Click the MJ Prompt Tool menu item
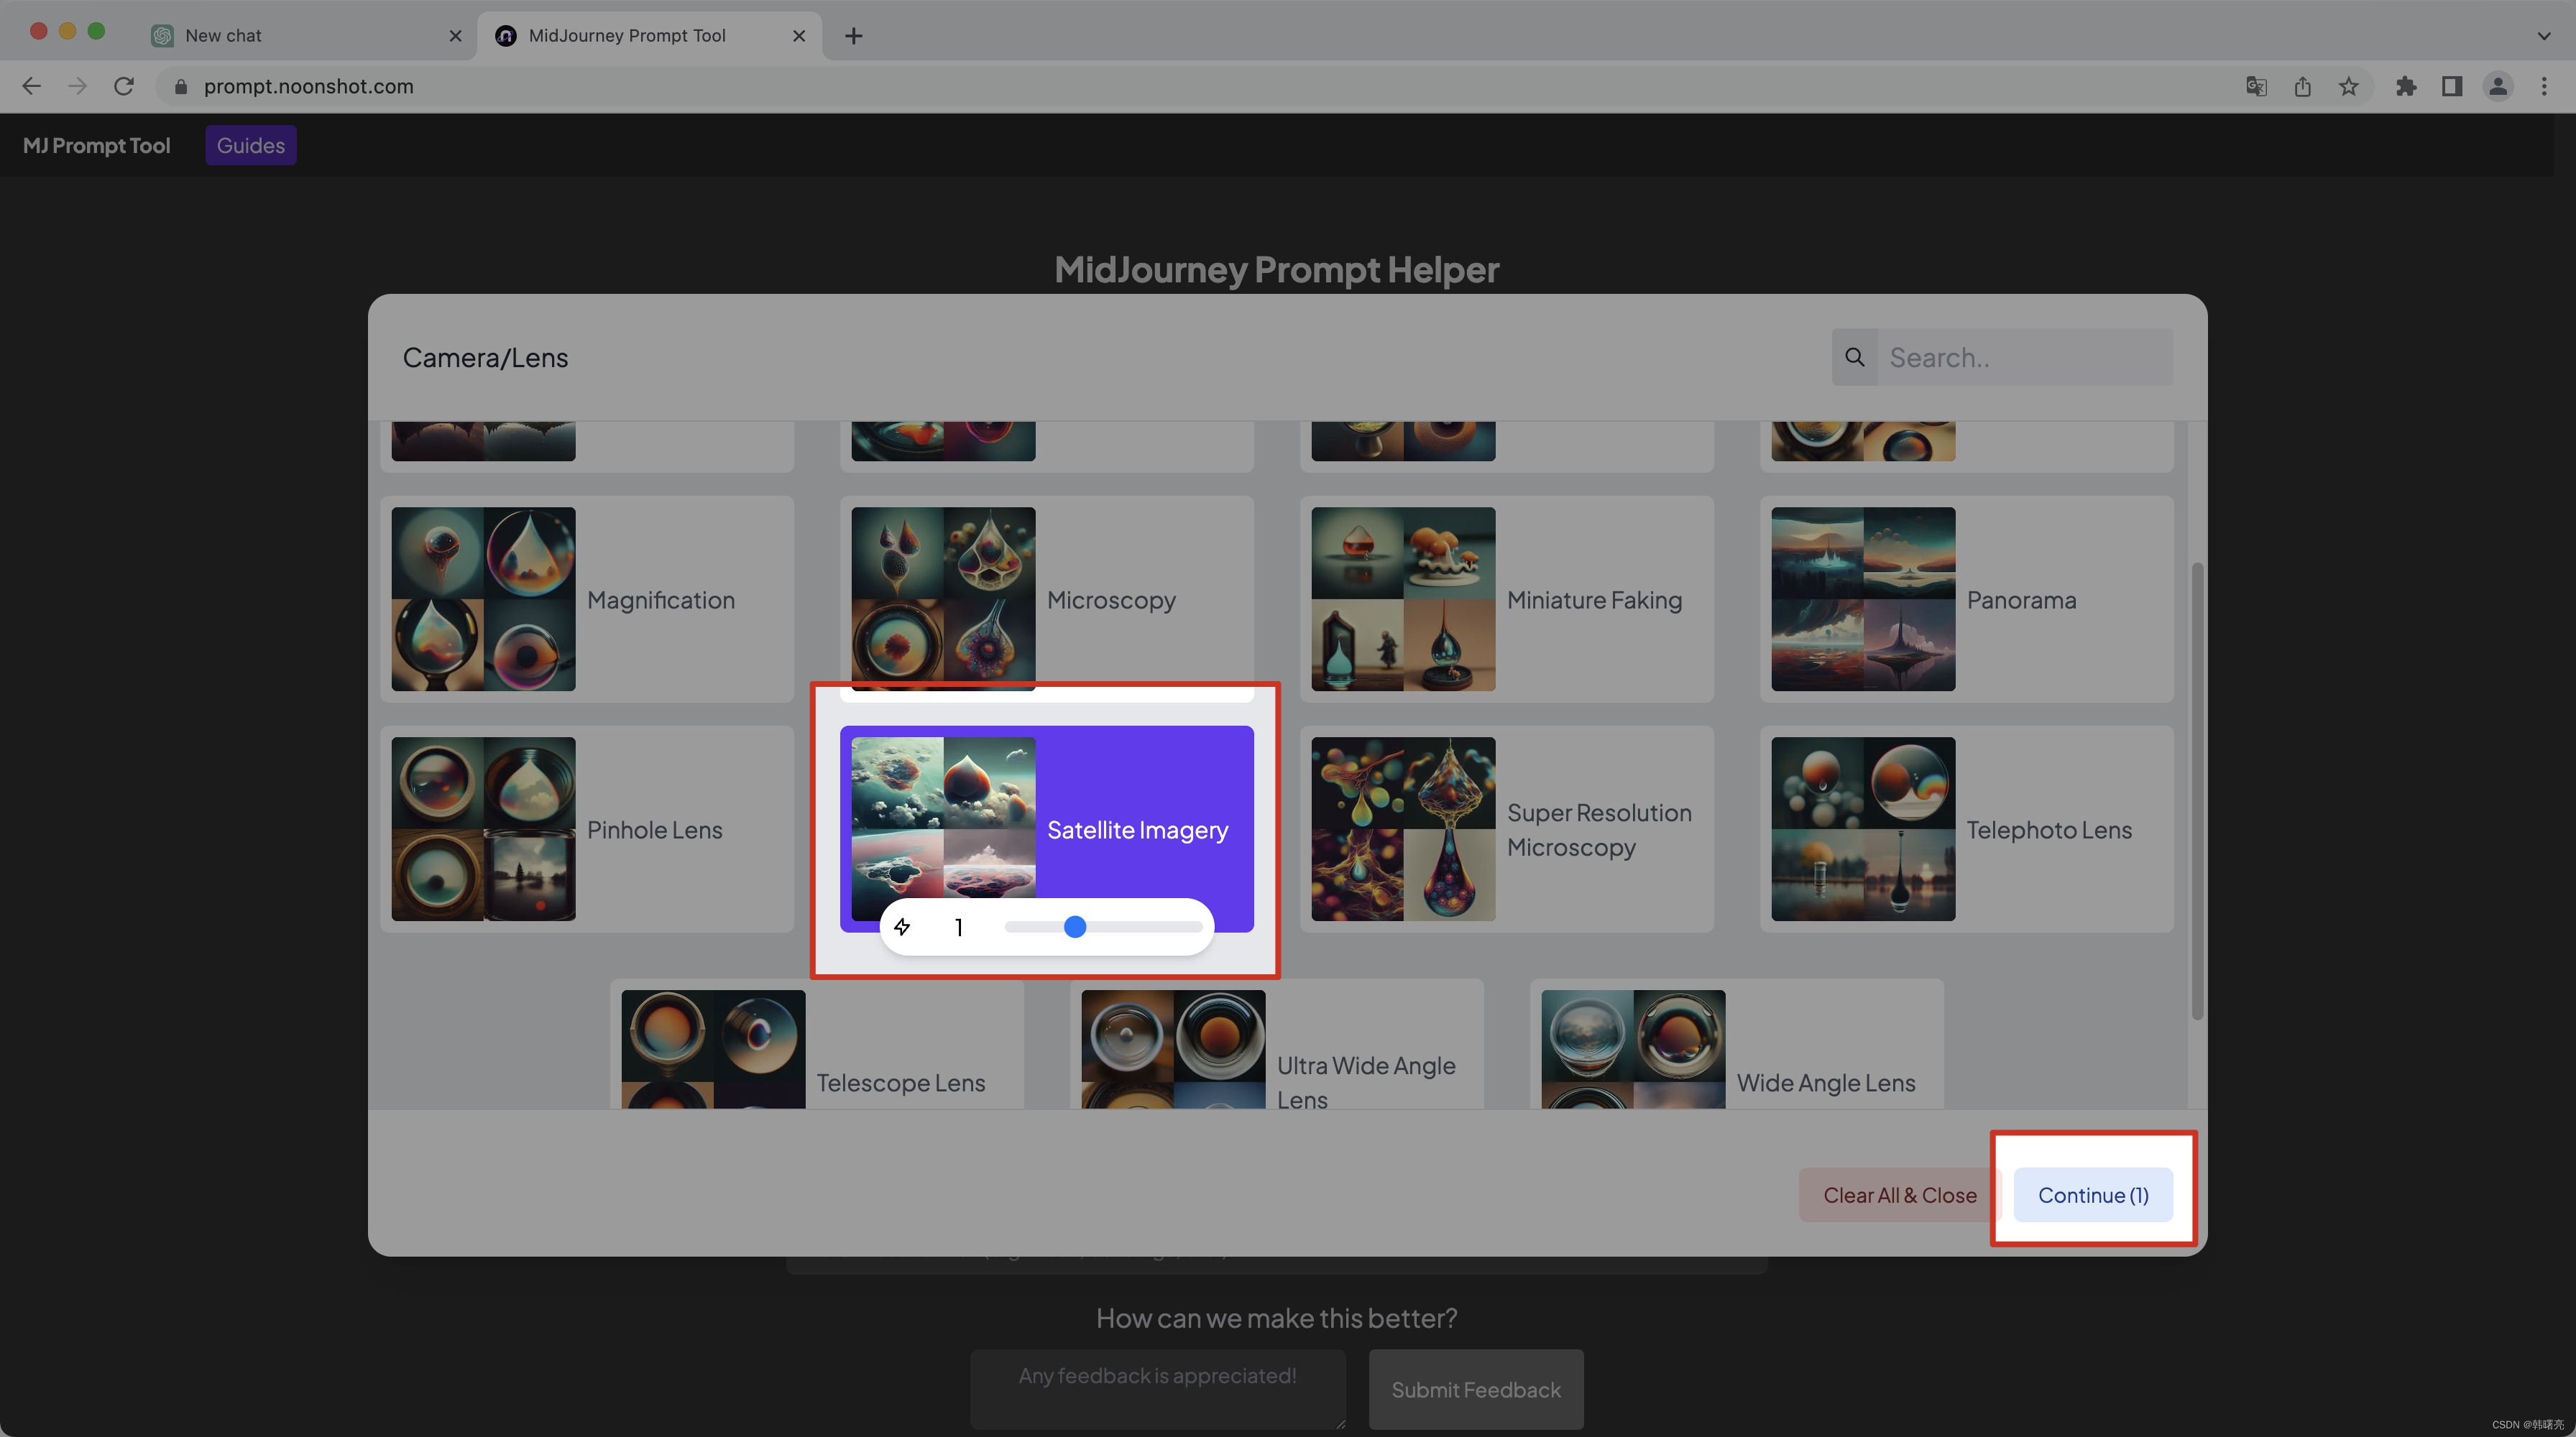The image size is (2576, 1437). point(96,145)
